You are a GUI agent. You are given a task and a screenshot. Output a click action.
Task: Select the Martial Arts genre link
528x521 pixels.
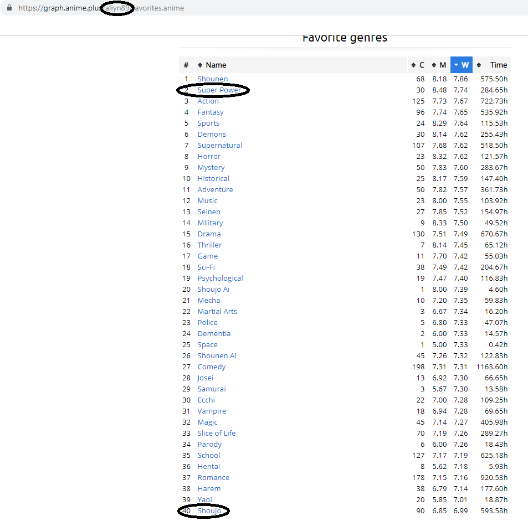point(217,312)
